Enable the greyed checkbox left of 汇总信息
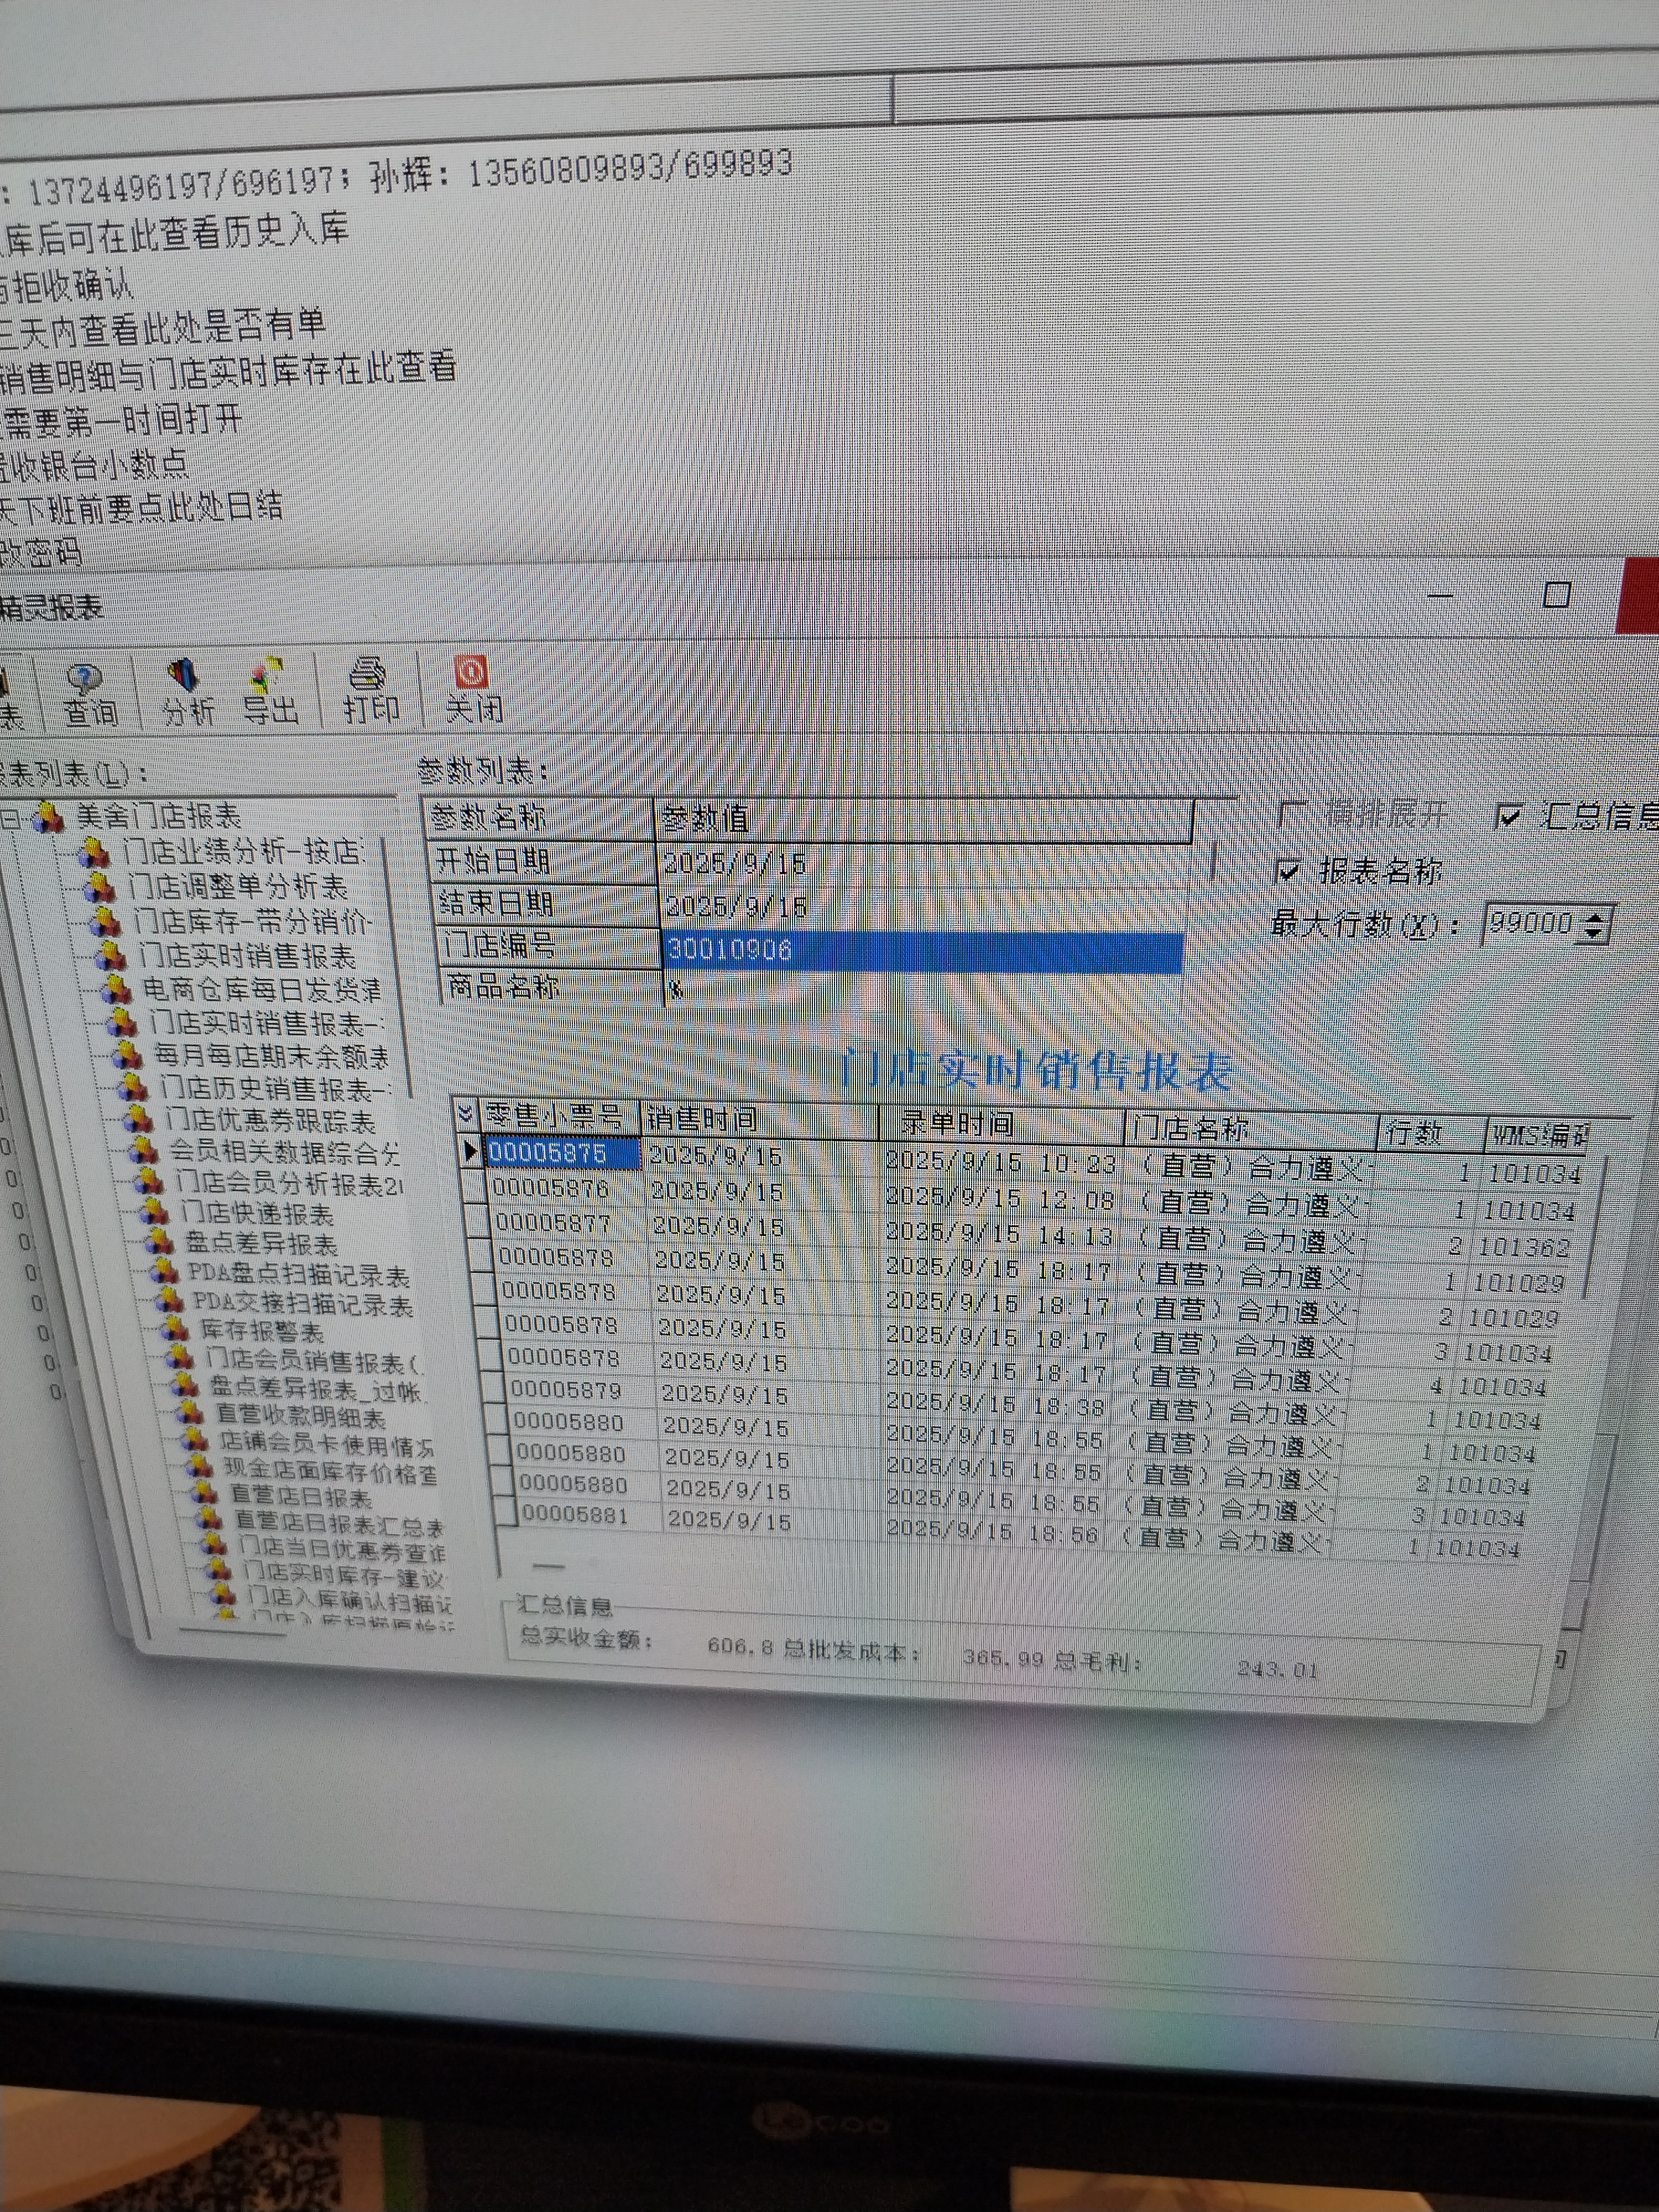1659x2212 pixels. tap(1292, 814)
